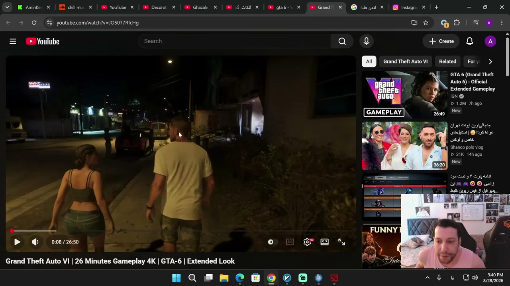Open YouTube notifications bell
510x286 pixels.
click(470, 41)
